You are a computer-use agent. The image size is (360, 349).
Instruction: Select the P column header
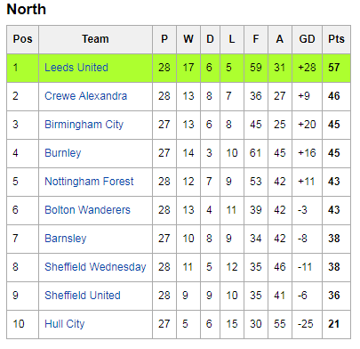coord(164,39)
